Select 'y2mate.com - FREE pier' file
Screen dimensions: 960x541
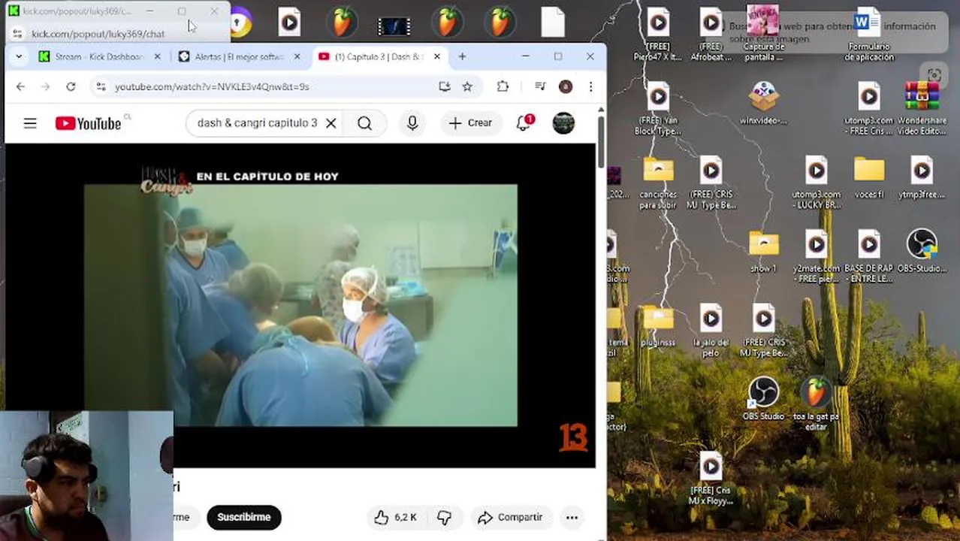coord(816,256)
